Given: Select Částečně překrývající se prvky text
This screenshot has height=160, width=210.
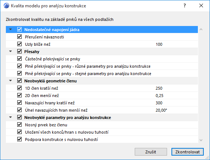Looking at the screenshot, I should (52, 59).
